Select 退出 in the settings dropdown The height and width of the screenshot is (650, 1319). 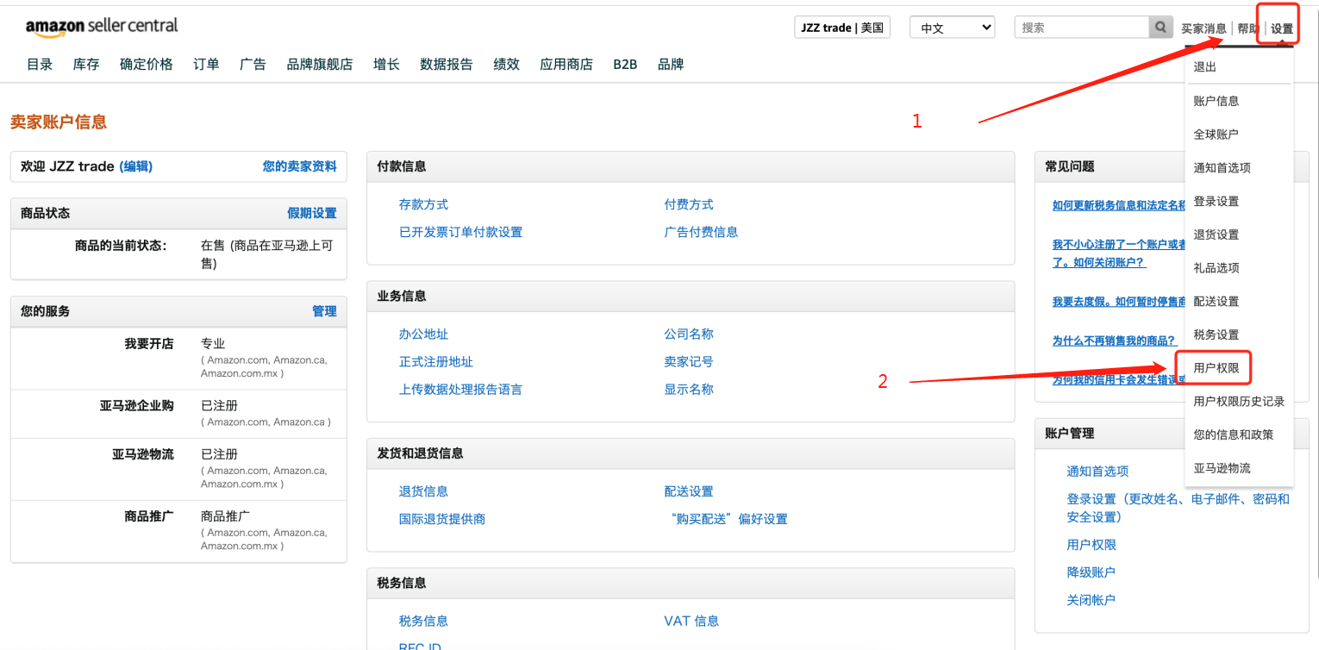pyautogui.click(x=1204, y=67)
